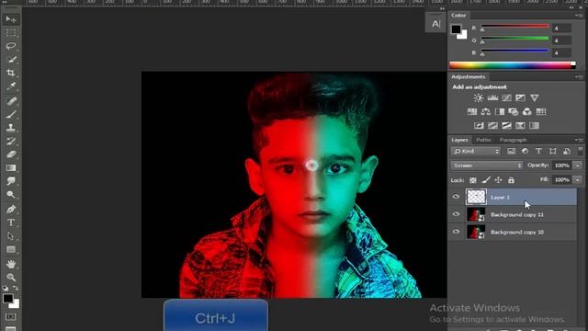Select the Color panel tab
The image size is (588, 331).
click(x=458, y=16)
